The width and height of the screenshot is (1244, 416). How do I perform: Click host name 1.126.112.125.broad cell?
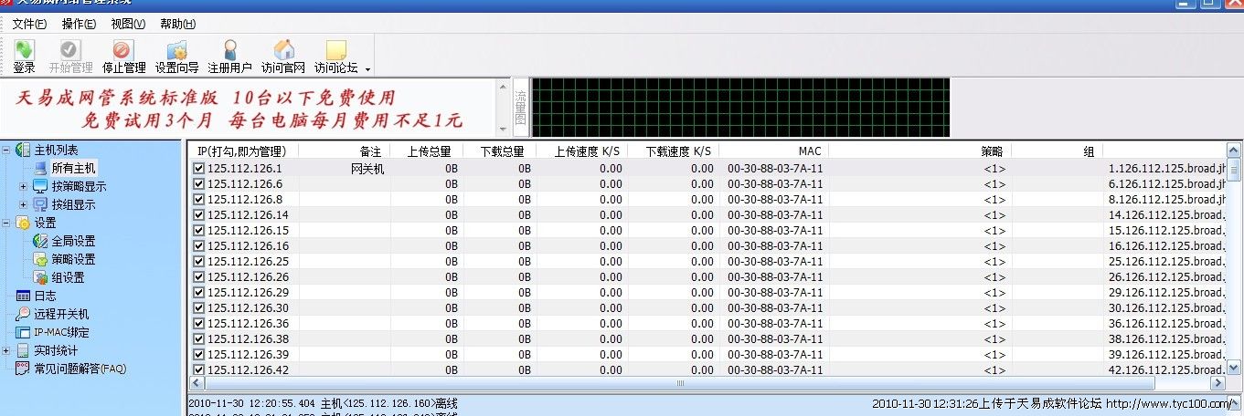pyautogui.click(x=1166, y=168)
